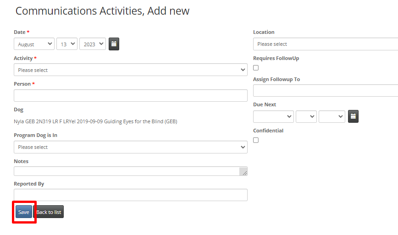This screenshot has height=235, width=398.
Task: Click the Save button
Action: [23, 212]
